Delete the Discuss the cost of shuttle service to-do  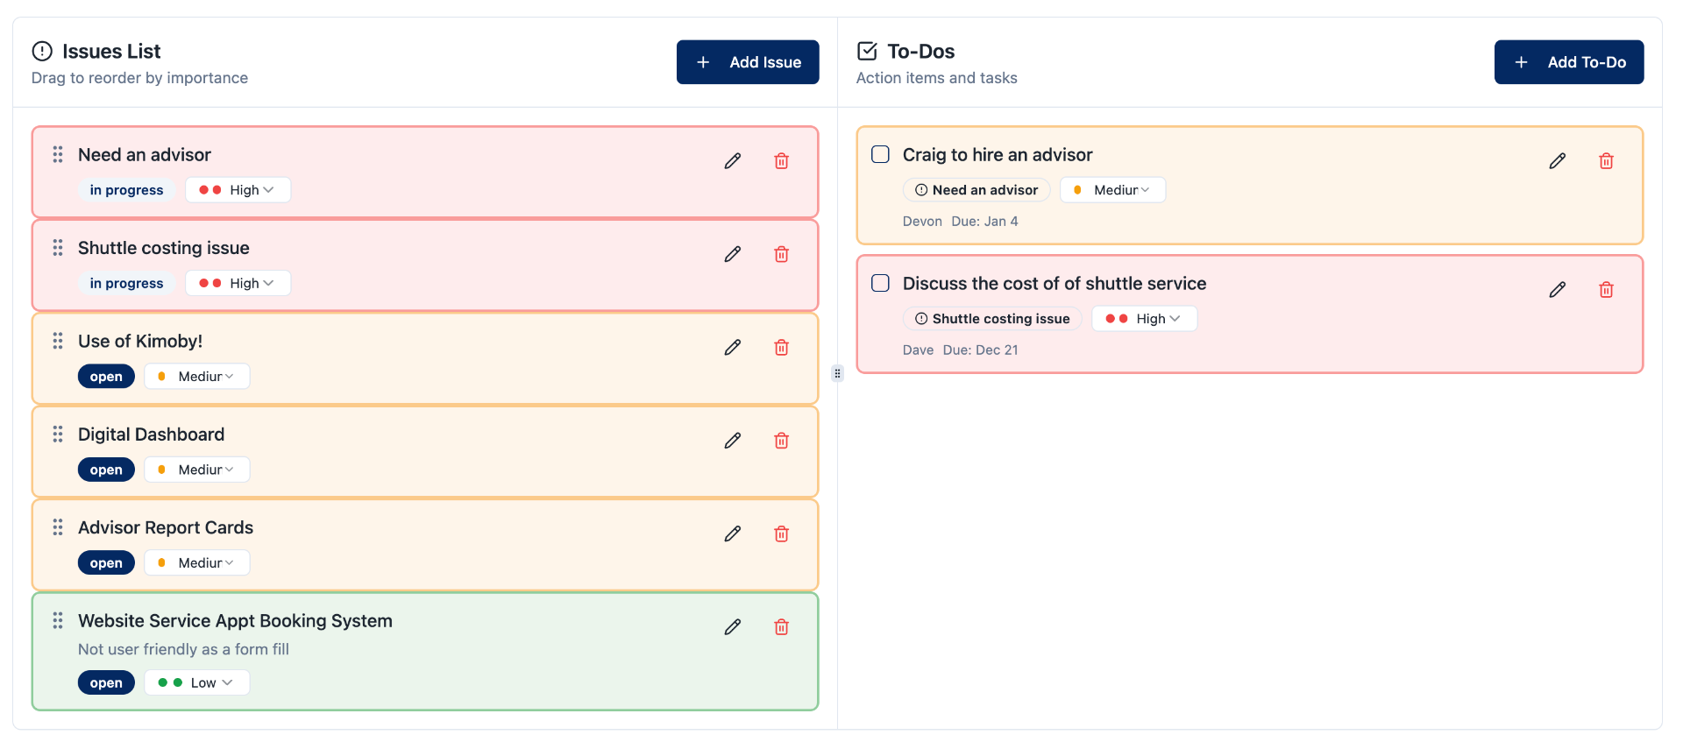point(1607,290)
